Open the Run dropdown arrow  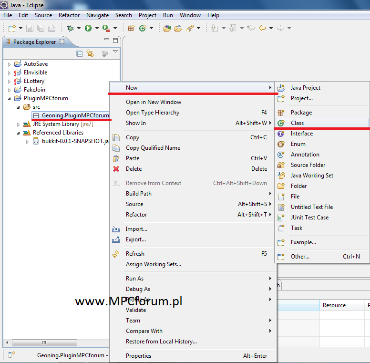tap(97, 28)
